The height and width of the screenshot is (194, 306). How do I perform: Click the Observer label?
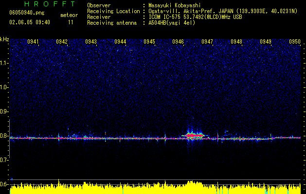[99, 5]
